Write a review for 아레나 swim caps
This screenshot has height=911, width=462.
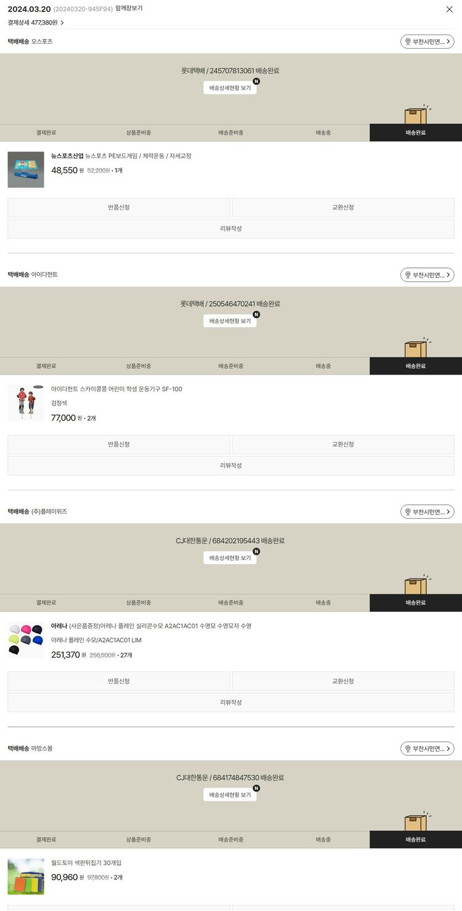pos(231,702)
